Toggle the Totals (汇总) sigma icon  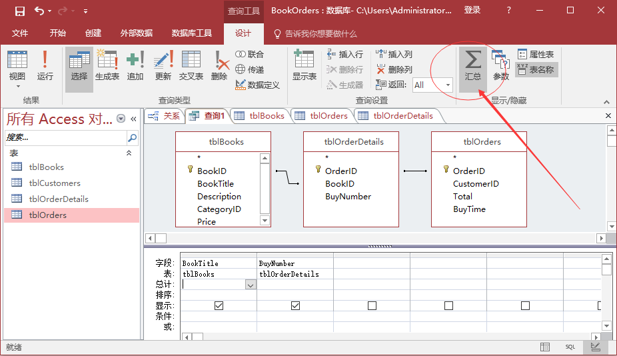click(x=472, y=66)
